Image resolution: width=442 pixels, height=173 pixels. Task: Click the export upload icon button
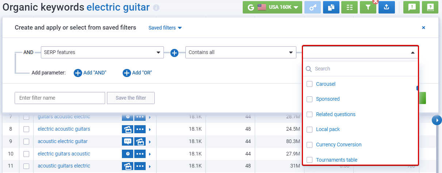coord(387,7)
